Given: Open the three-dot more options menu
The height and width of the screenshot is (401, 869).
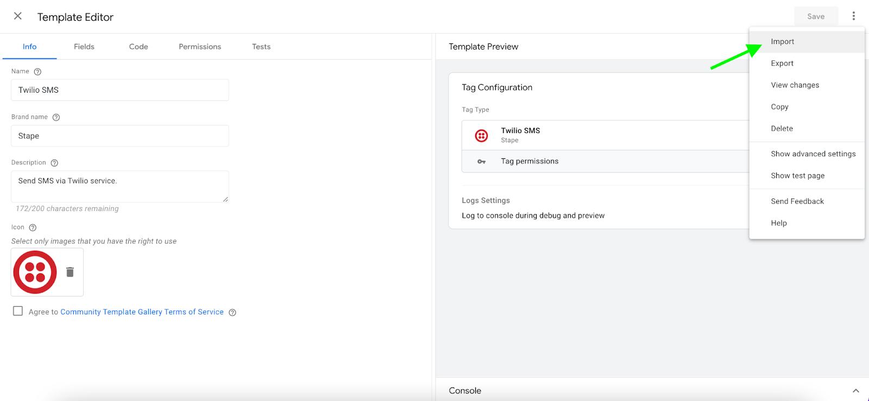Looking at the screenshot, I should click(854, 16).
